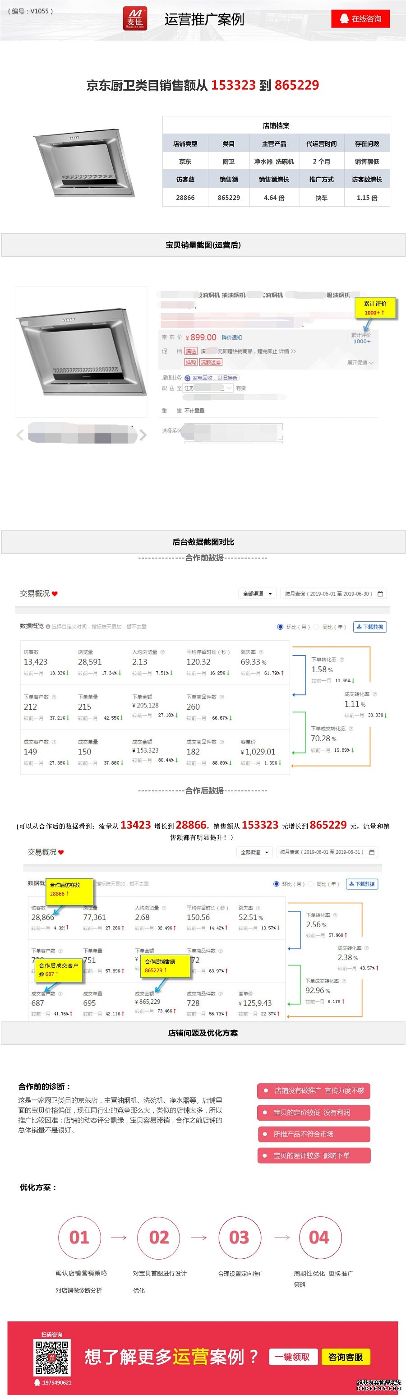This screenshot has width=406, height=1395.
Task: Click help icon beside 下单转化率 value 1.58%
Action: 341,660
